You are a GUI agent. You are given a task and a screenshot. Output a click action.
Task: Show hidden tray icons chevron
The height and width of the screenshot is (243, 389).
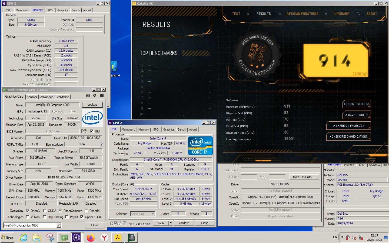click(342, 237)
